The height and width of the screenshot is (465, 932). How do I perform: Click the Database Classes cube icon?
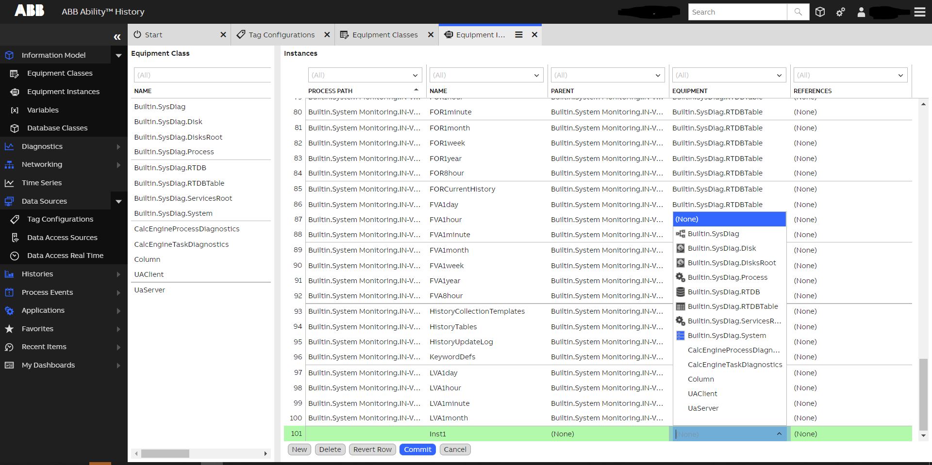(15, 128)
